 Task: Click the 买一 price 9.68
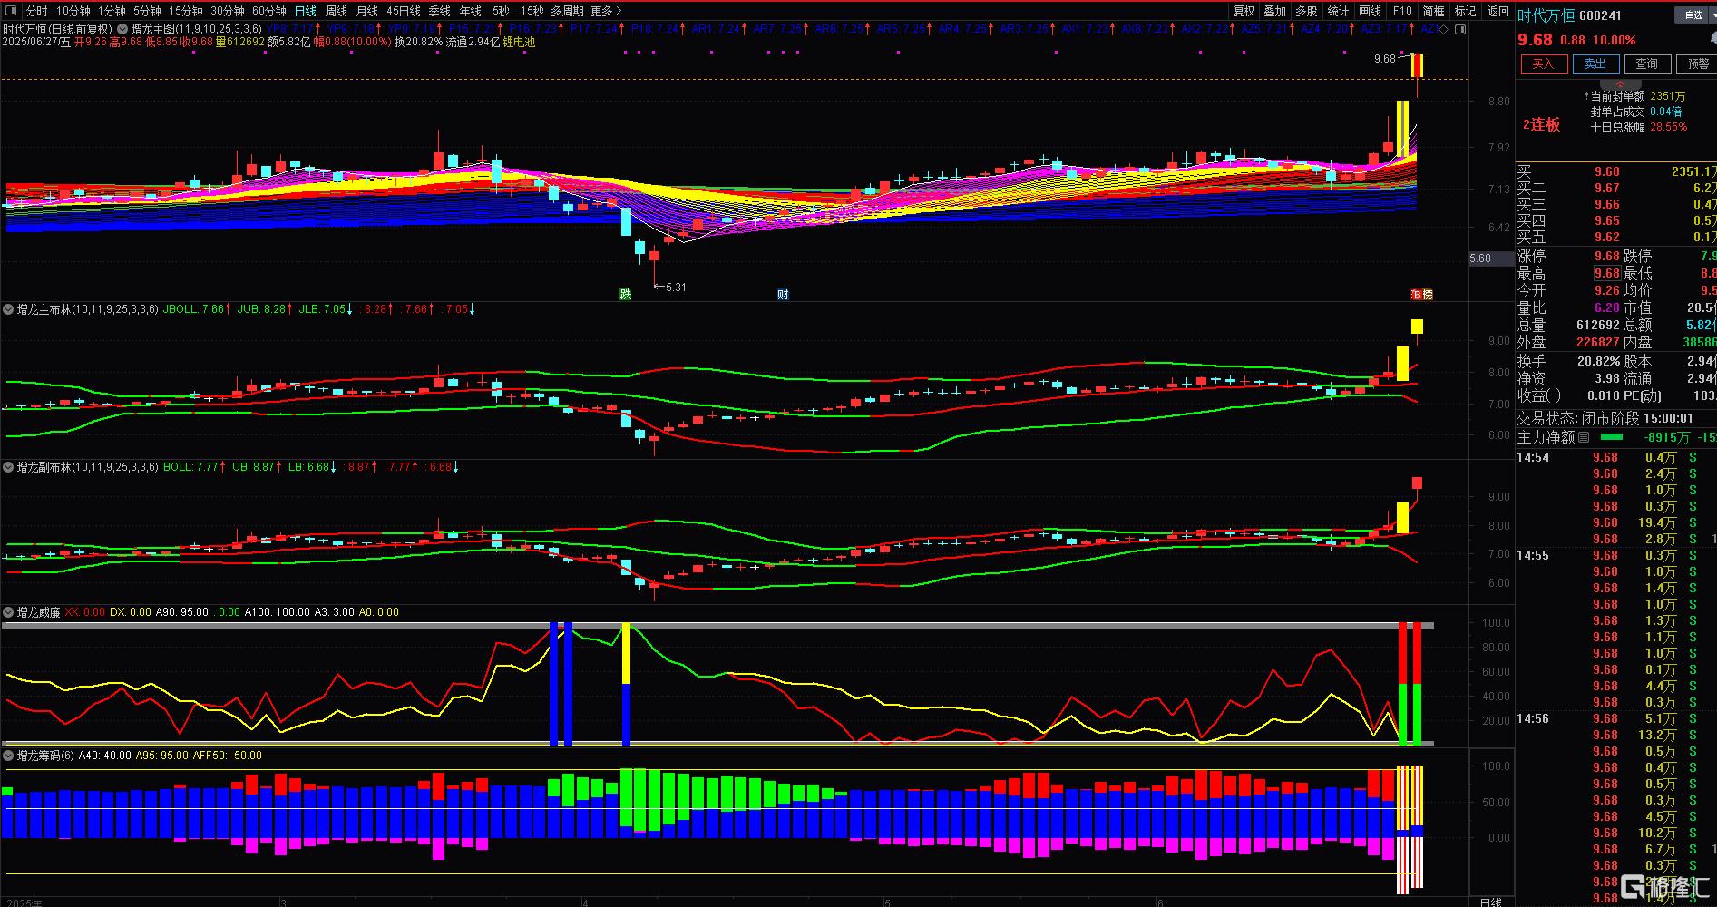pos(1606,171)
